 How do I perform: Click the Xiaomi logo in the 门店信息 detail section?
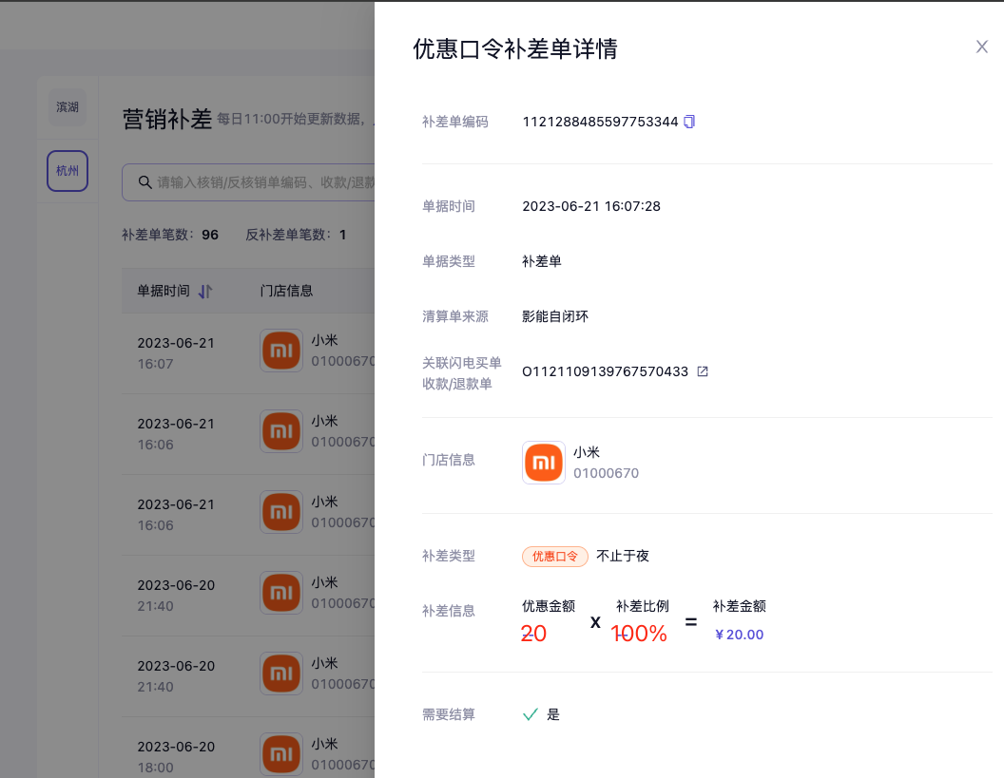(x=544, y=463)
